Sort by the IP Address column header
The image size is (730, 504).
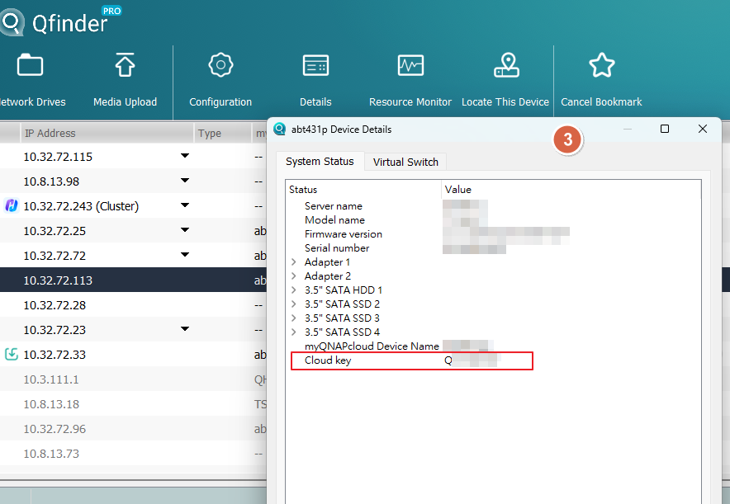[x=50, y=133]
